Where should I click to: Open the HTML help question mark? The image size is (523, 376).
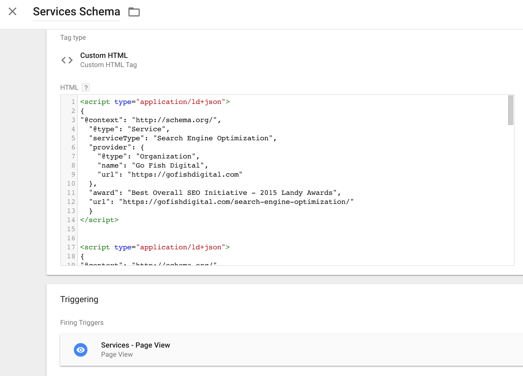pyautogui.click(x=86, y=88)
